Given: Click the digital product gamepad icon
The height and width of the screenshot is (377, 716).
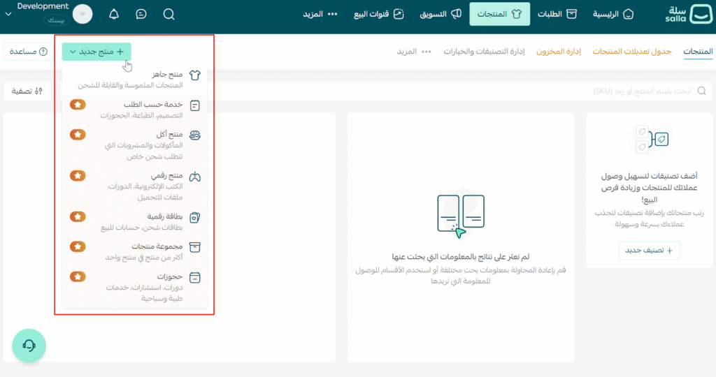Looking at the screenshot, I should 196,177.
